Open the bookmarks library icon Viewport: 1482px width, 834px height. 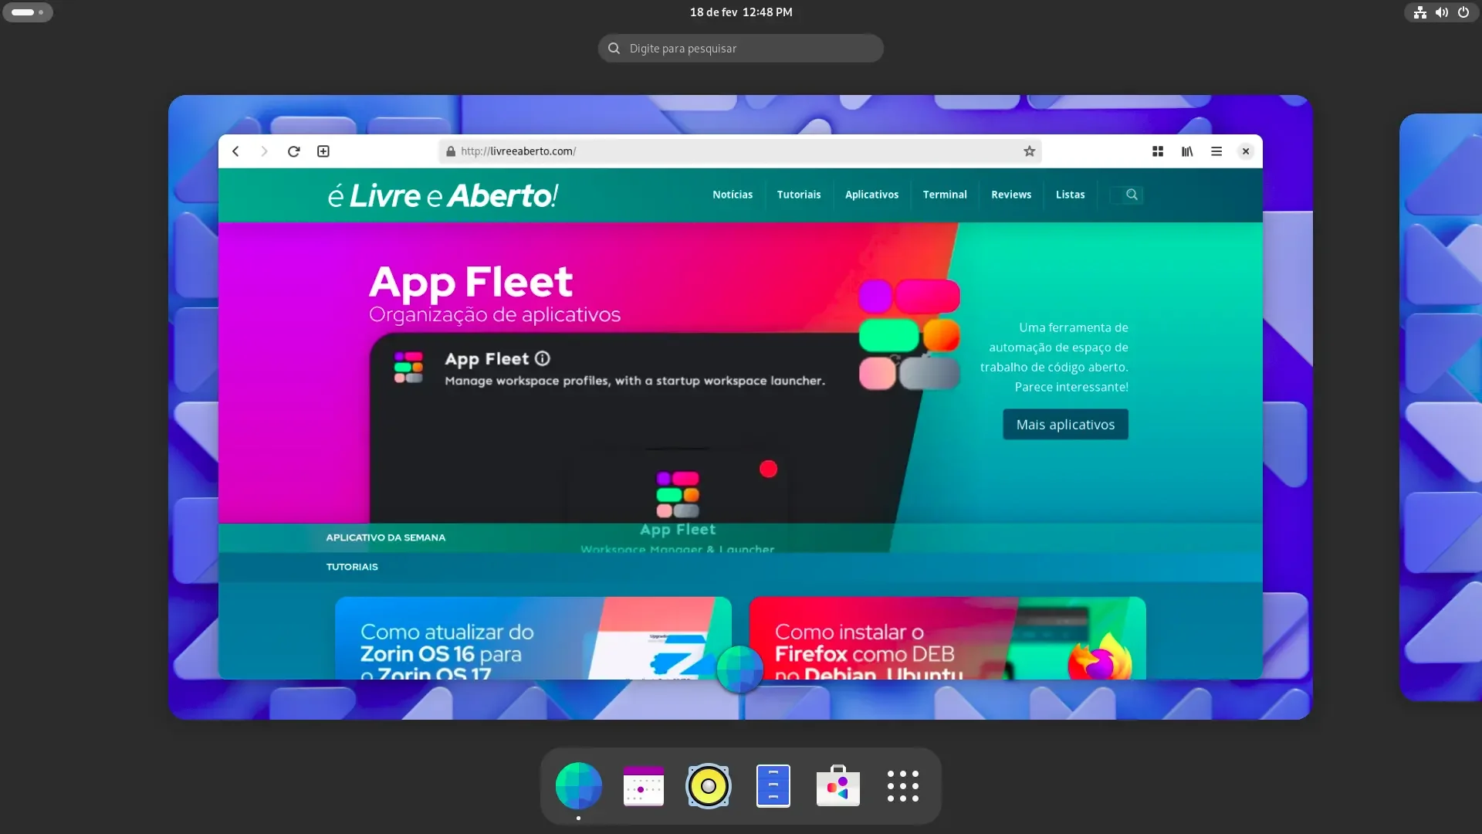click(1187, 151)
